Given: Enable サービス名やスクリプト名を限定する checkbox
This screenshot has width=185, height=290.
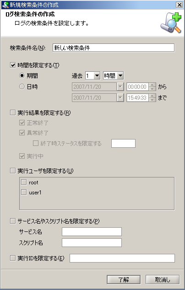Looking at the screenshot, I should coord(12,221).
